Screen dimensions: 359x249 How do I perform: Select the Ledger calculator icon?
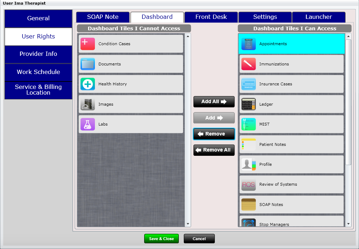[249, 104]
